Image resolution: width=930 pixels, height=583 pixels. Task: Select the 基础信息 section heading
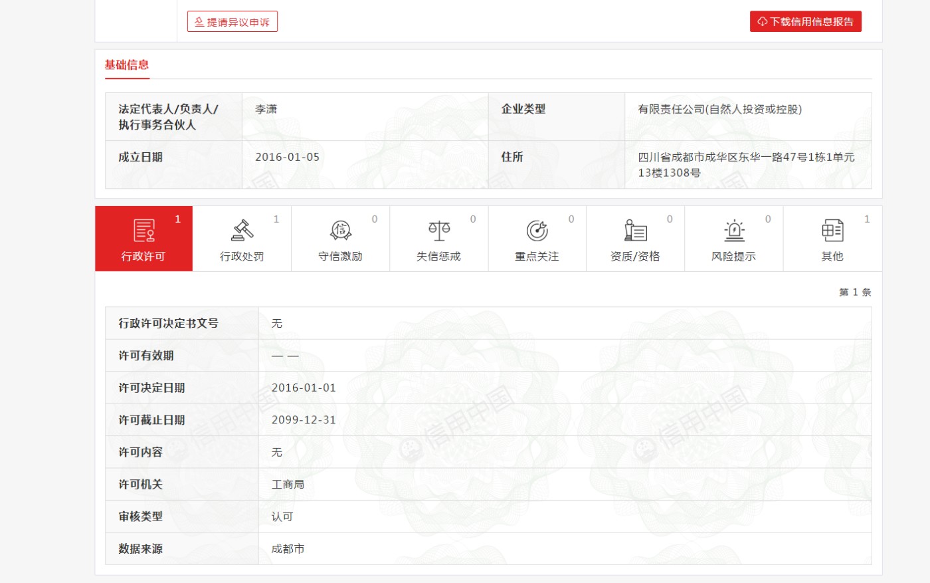(127, 65)
